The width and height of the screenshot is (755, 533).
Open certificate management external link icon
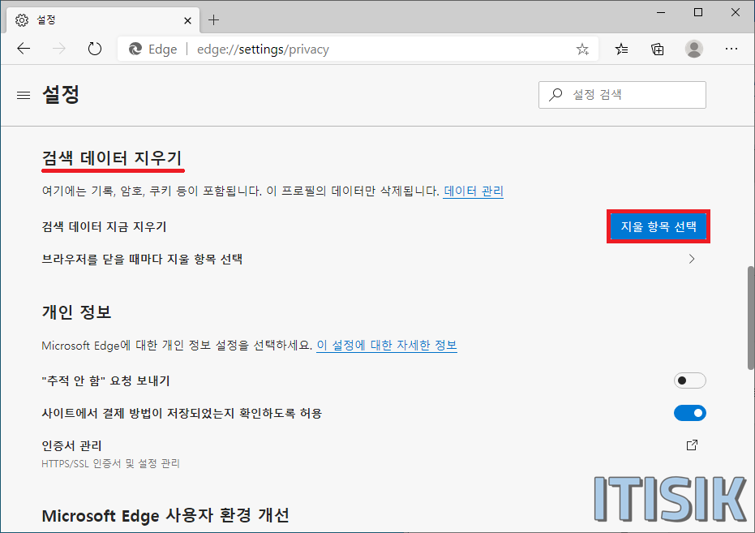click(692, 445)
